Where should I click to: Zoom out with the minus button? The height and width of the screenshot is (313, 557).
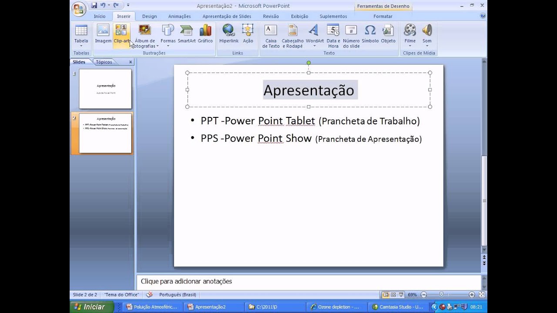(x=423, y=295)
